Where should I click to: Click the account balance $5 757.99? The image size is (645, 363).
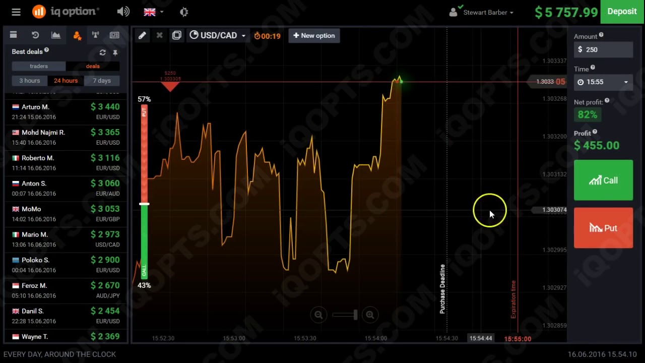566,12
